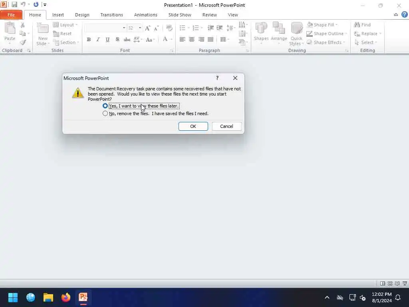Click Increase Font Size icon

point(147,28)
